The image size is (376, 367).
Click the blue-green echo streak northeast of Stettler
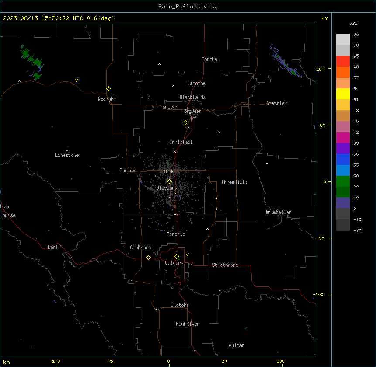pos(285,61)
